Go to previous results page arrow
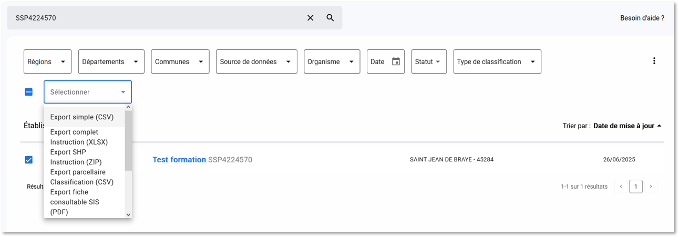This screenshot has height=237, width=679. pos(621,187)
